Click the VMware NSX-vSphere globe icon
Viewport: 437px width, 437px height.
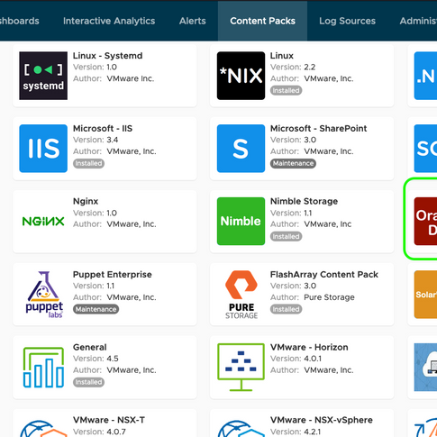[x=241, y=429]
